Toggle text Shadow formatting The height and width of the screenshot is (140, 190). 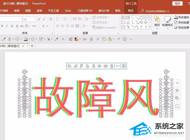click(x=17, y=26)
